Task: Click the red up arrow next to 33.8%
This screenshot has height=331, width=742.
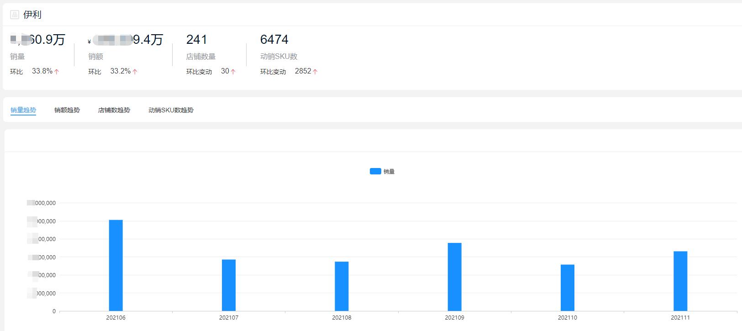Action: [x=57, y=72]
